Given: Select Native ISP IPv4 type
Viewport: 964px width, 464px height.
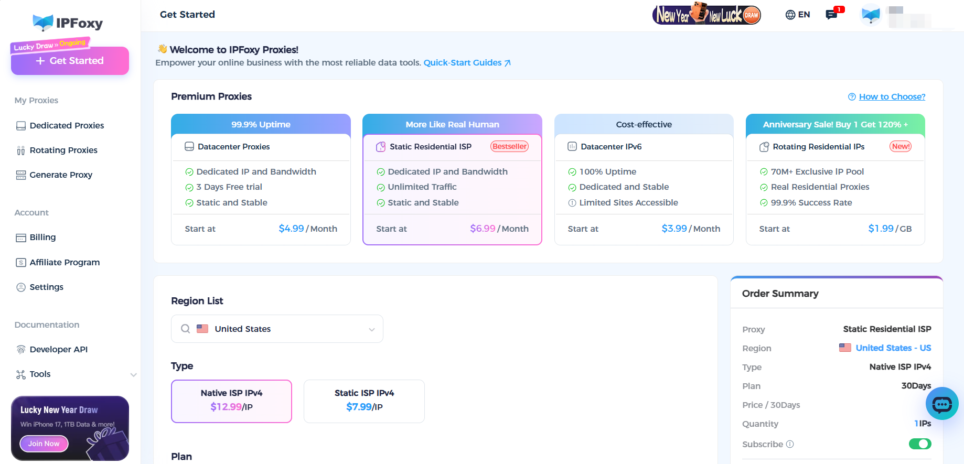Looking at the screenshot, I should click(231, 401).
